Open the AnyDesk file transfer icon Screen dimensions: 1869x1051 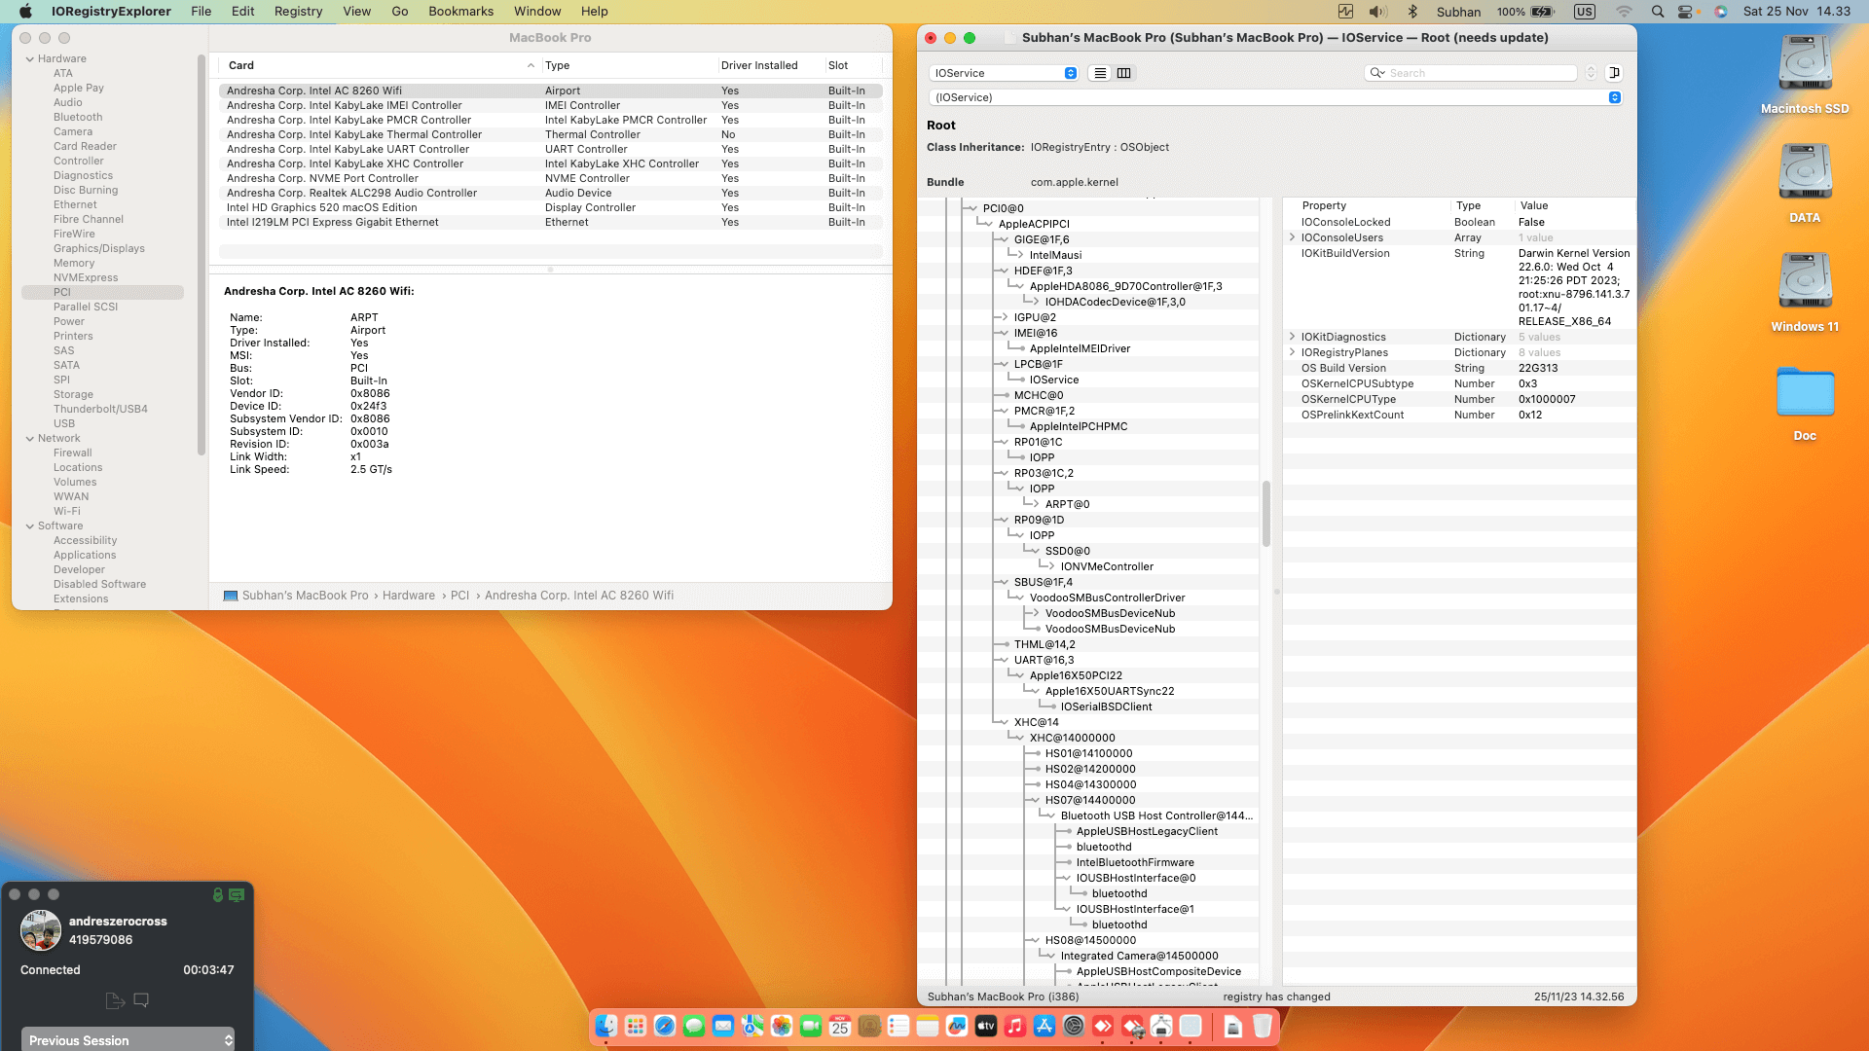coord(115,1000)
